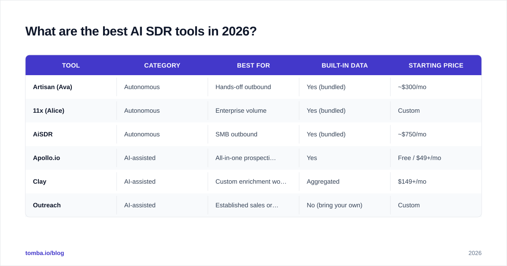The height and width of the screenshot is (266, 507).
Task: Select the Outreach tool name
Action: (x=47, y=205)
